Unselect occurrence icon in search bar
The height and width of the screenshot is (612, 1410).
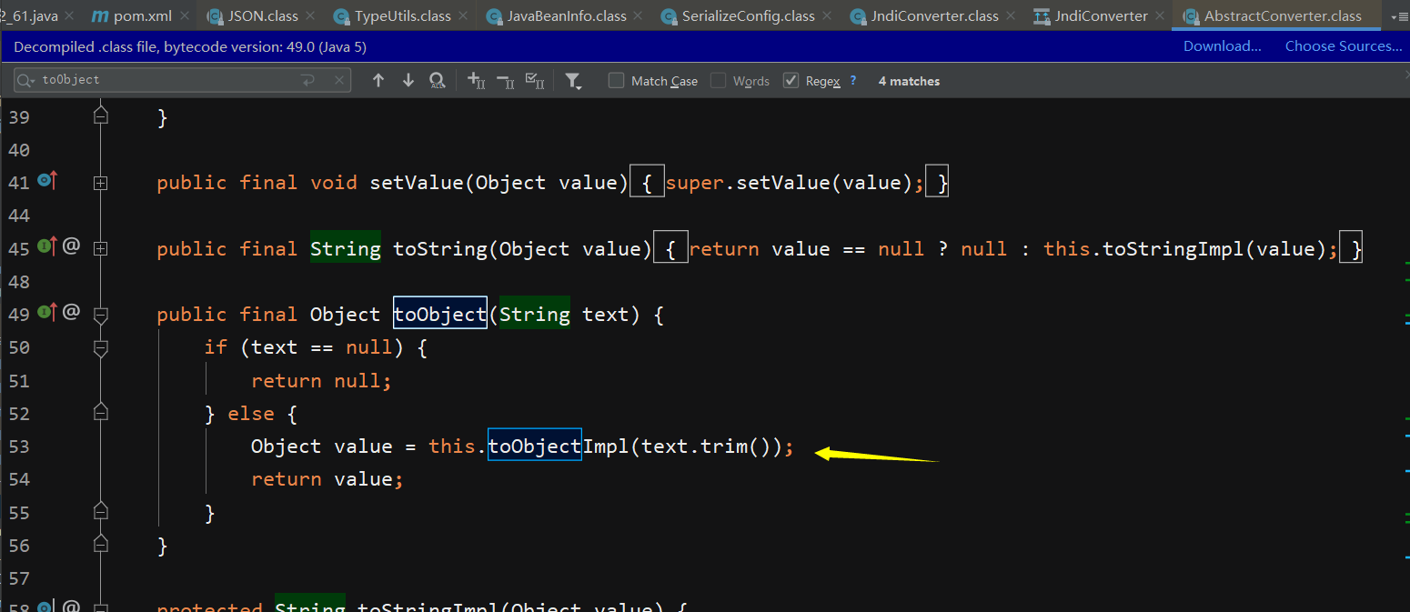point(506,81)
